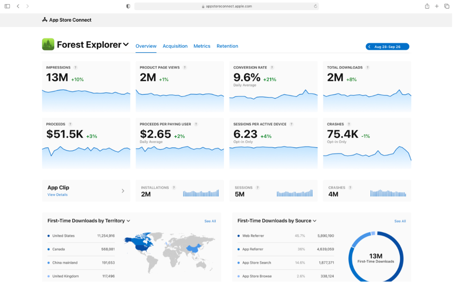Click the appstoreconnect.apple.com address field
453x282 pixels.
click(226, 6)
